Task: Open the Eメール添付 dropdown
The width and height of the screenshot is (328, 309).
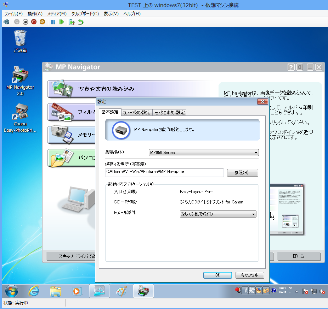Action: coord(218,214)
